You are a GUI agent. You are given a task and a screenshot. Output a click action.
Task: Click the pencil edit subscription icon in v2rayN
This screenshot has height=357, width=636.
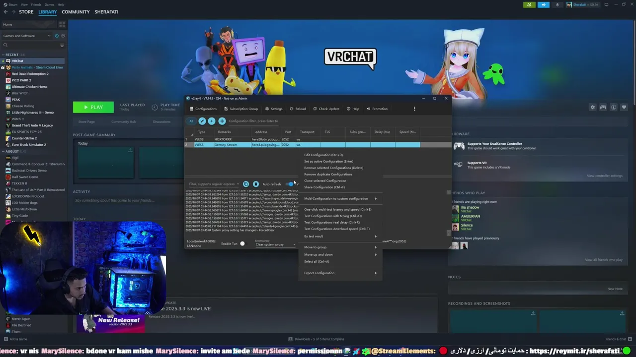tap(202, 121)
